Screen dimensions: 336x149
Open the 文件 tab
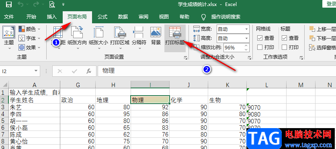tap(9, 17)
